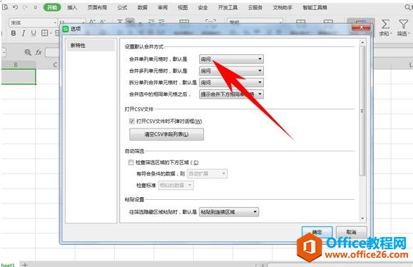Confirm with the 确定 button
The height and width of the screenshot is (267, 413).
coord(317,232)
